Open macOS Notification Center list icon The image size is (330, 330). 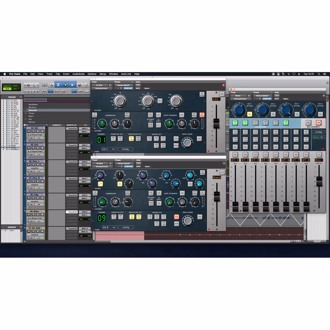click(324, 74)
